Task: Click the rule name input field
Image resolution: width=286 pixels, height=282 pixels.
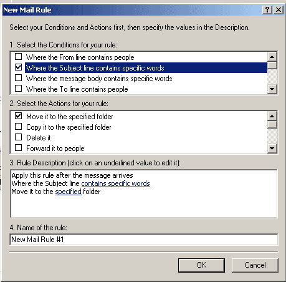Action: pyautogui.click(x=144, y=240)
